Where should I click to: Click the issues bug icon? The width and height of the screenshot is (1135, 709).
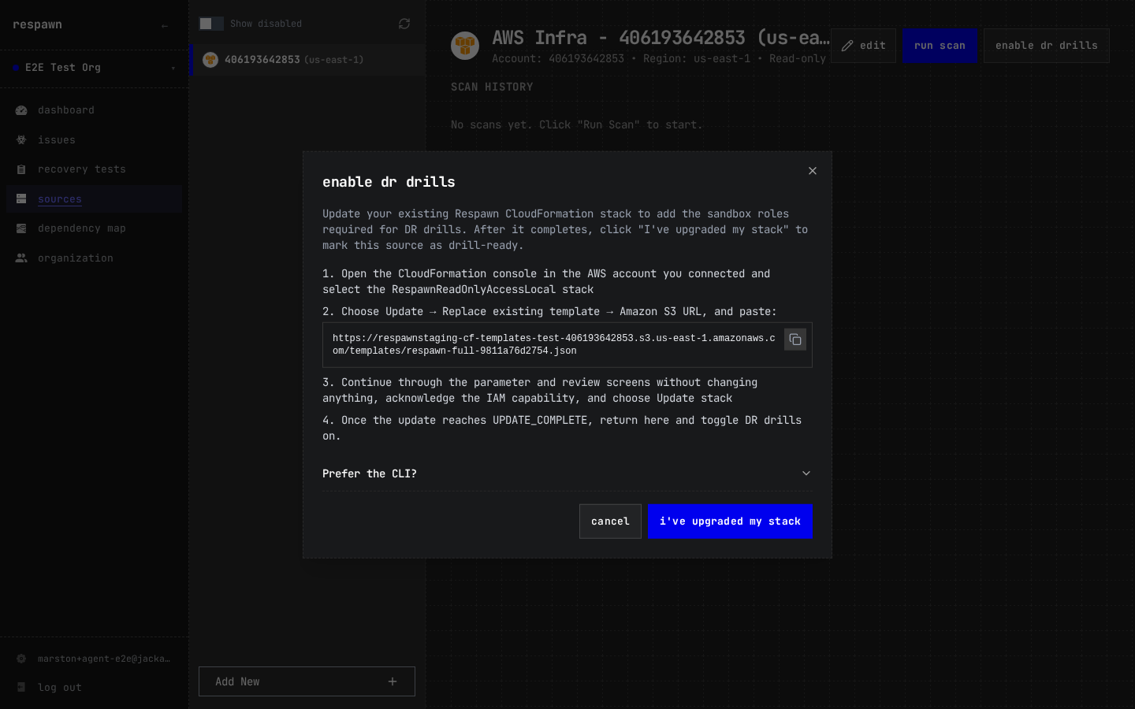[21, 140]
